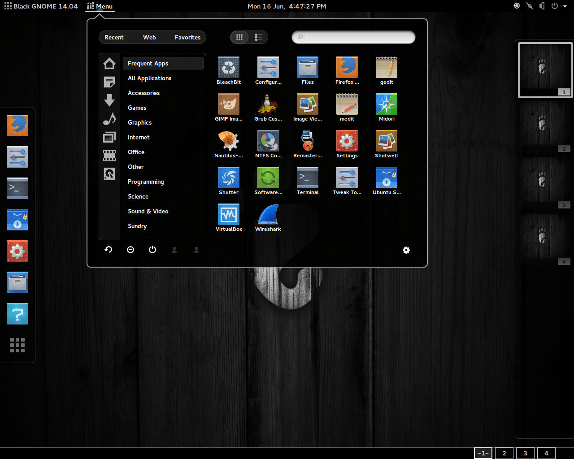
Task: Open the system power menu arrow
Action: coord(565,6)
